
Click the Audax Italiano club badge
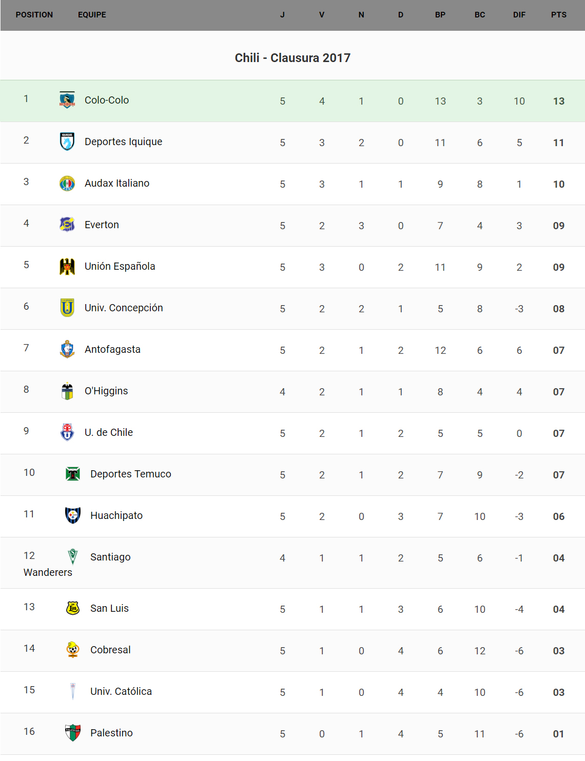coord(67,183)
